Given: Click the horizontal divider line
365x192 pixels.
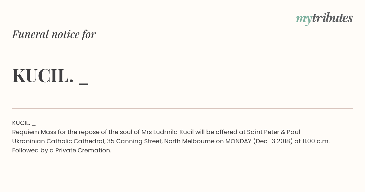Looking at the screenshot, I should pyautogui.click(x=182, y=108).
